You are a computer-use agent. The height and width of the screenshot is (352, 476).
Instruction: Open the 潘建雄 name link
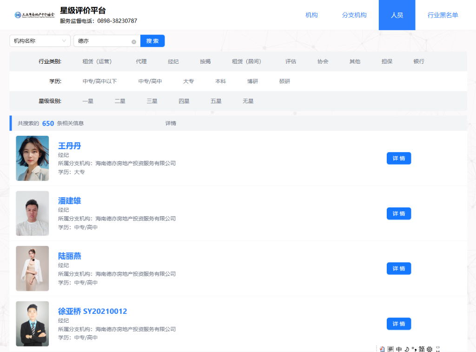[x=69, y=201]
